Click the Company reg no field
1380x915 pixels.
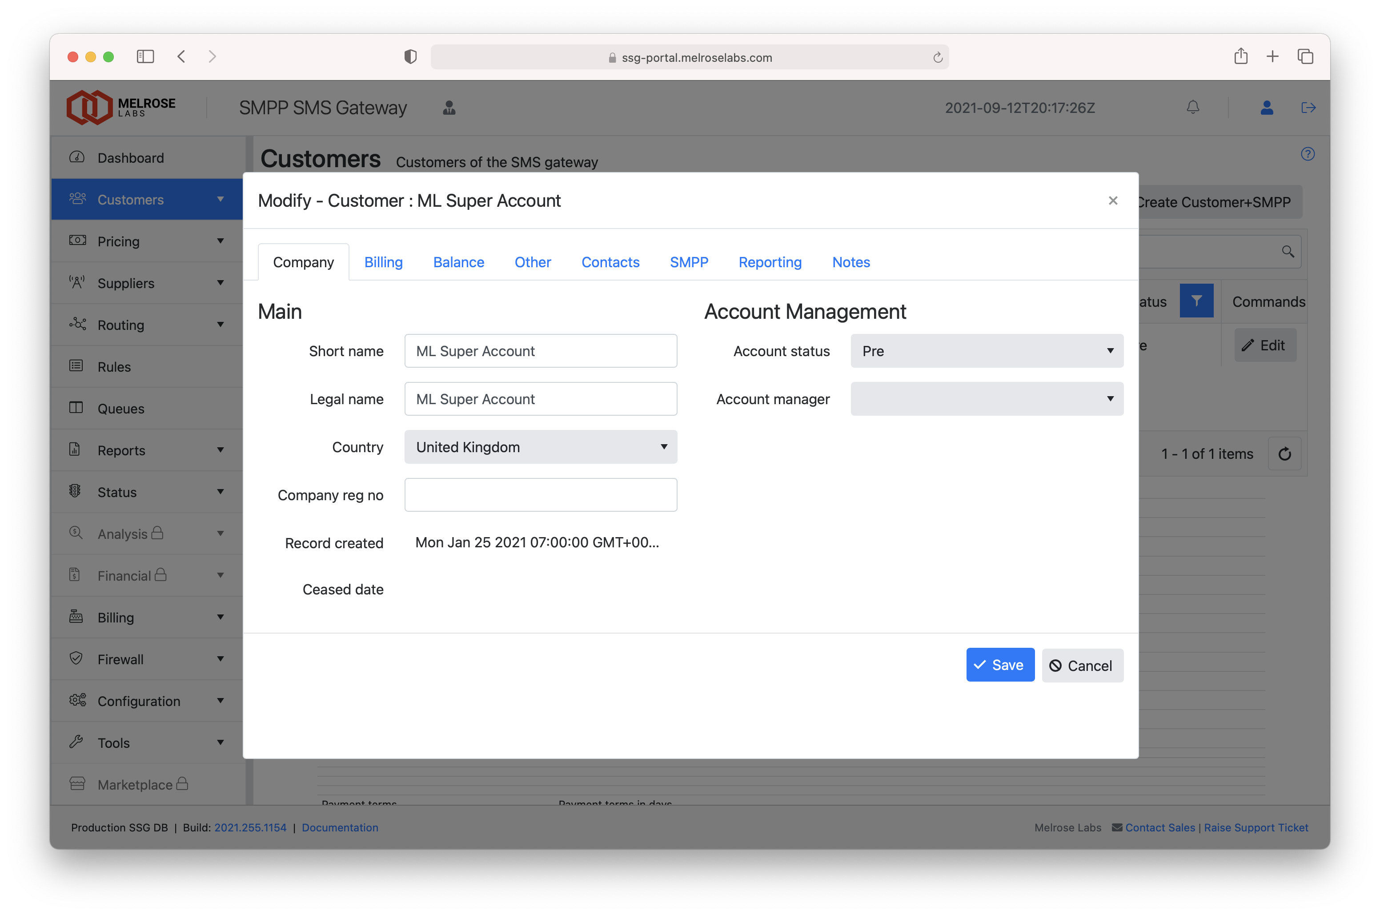(540, 495)
